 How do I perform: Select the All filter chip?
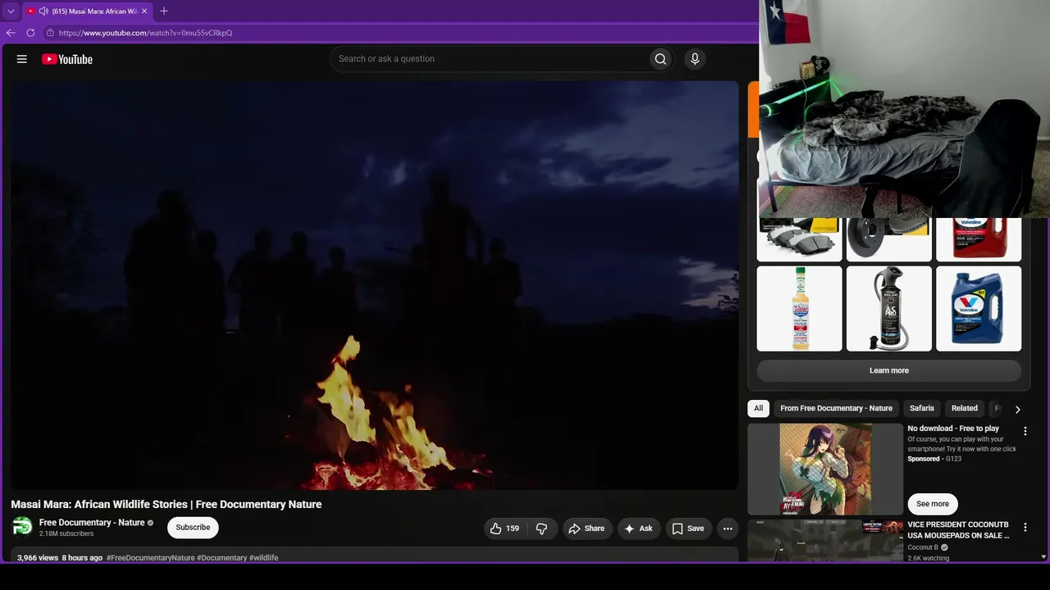pyautogui.click(x=758, y=408)
